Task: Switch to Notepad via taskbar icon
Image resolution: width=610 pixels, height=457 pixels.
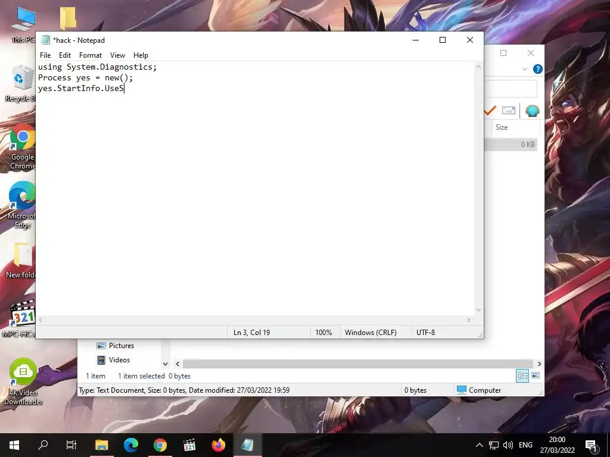Action: click(x=247, y=445)
